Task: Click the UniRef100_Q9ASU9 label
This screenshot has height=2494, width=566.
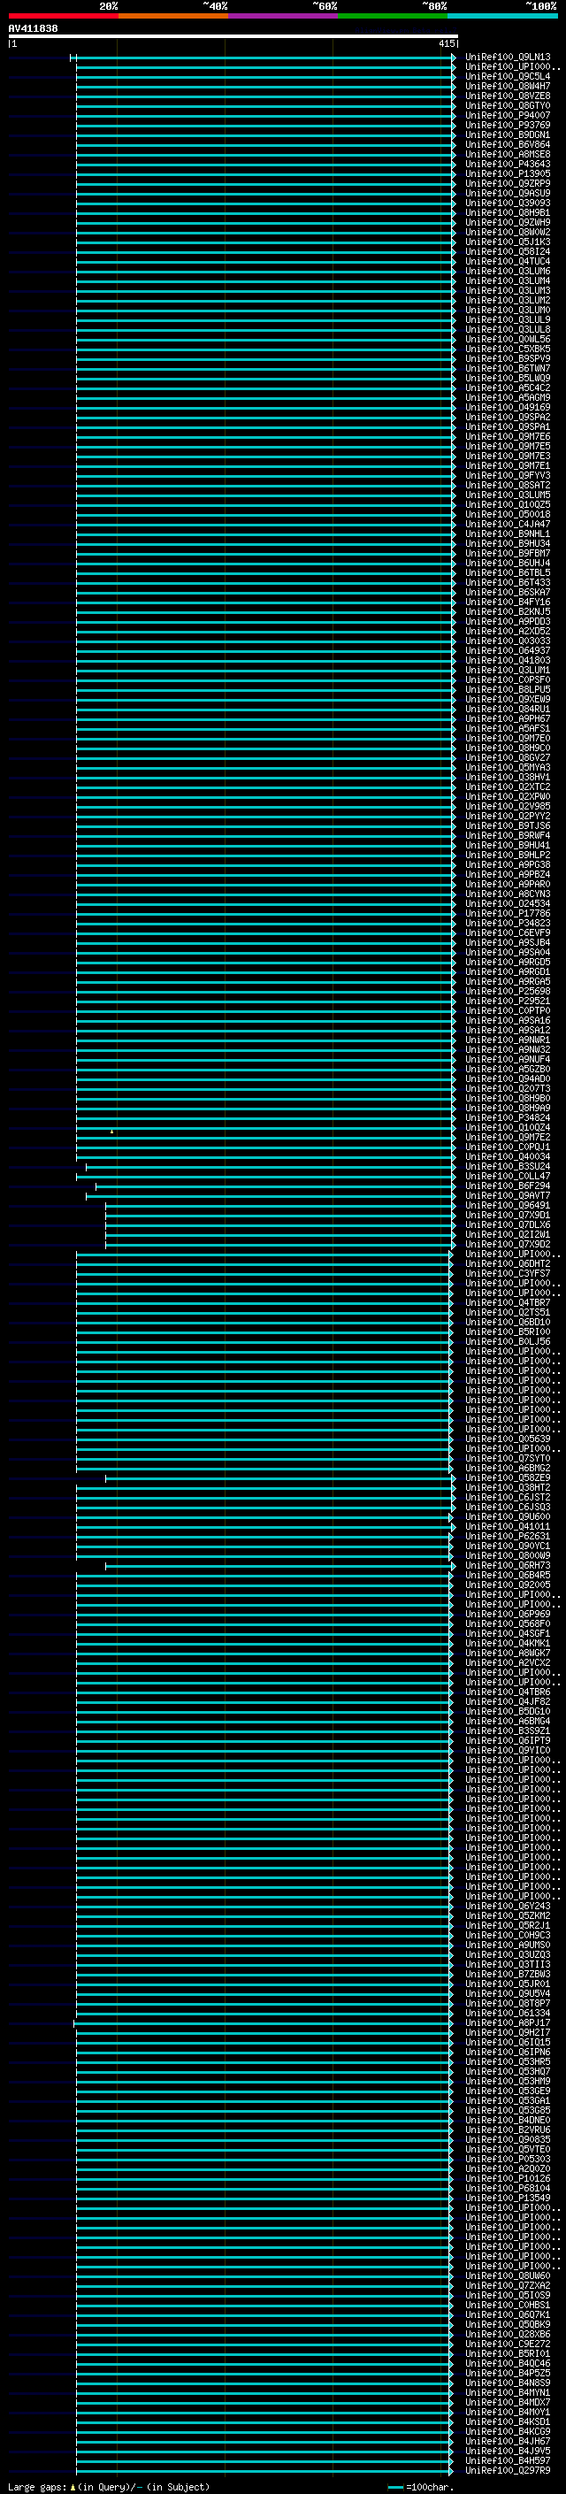Action: pyautogui.click(x=508, y=193)
